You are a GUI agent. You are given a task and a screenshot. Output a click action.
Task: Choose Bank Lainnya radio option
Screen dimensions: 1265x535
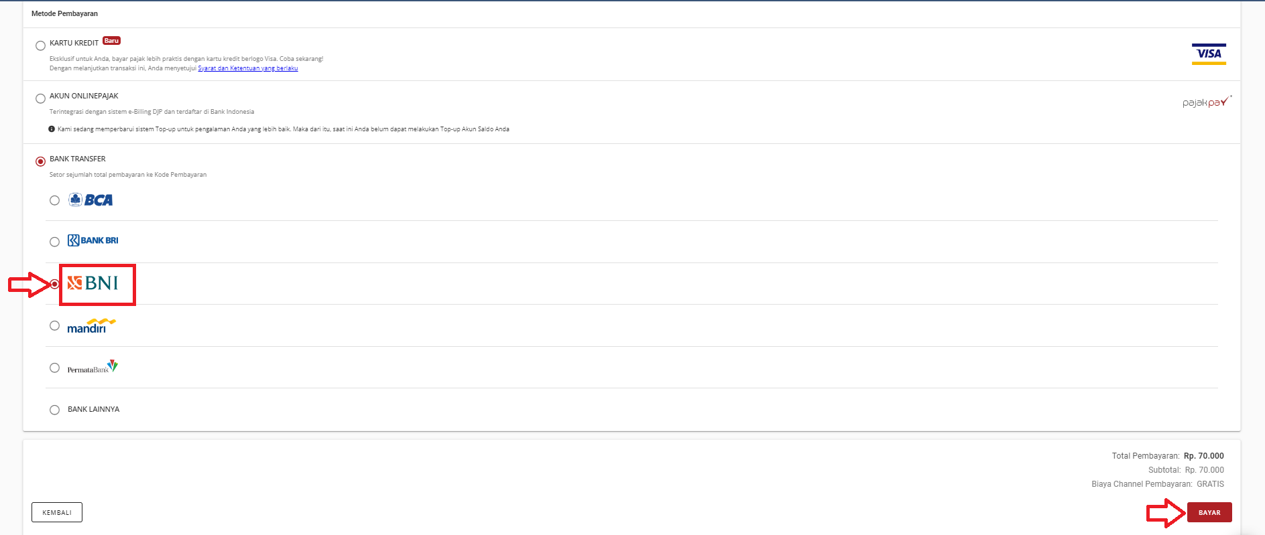[54, 410]
